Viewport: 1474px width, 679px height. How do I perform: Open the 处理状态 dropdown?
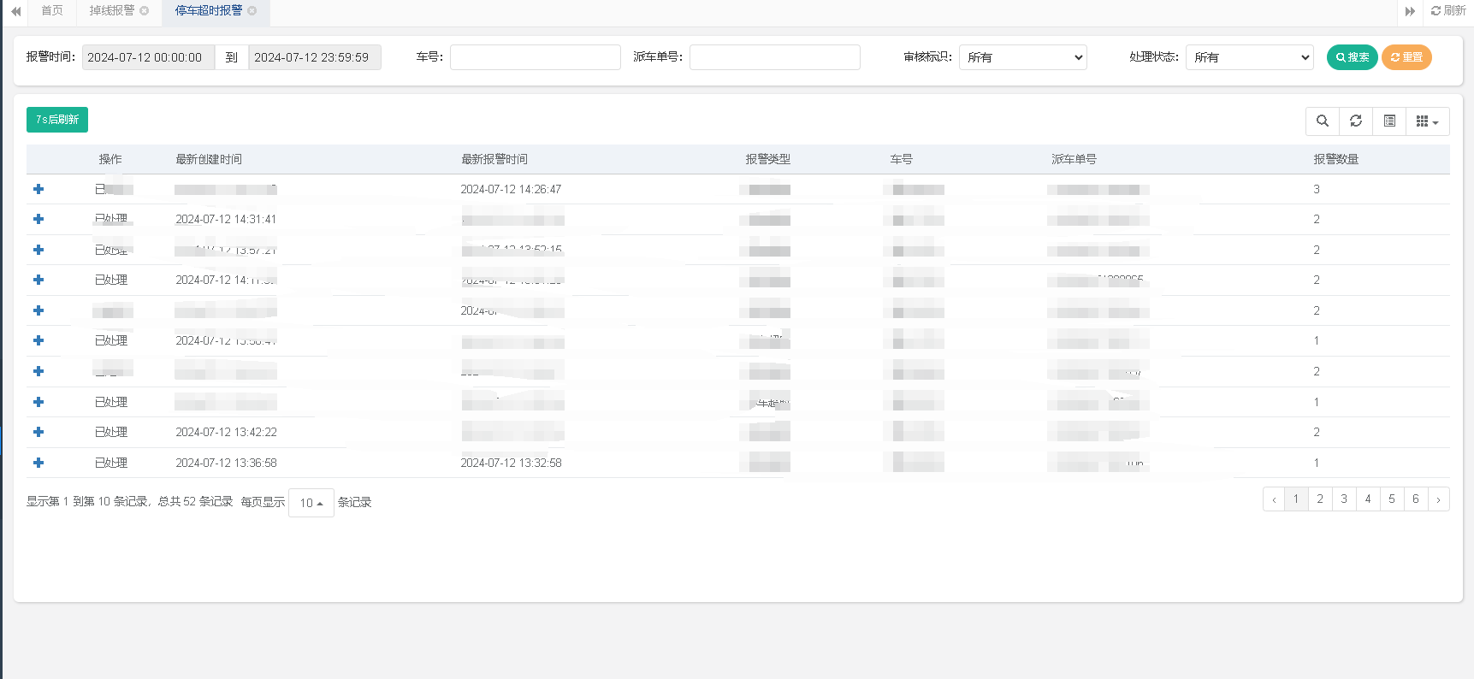(x=1249, y=57)
